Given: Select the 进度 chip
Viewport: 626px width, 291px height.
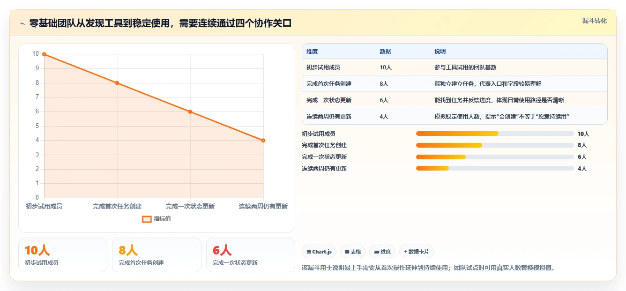Looking at the screenshot, I should [382, 252].
